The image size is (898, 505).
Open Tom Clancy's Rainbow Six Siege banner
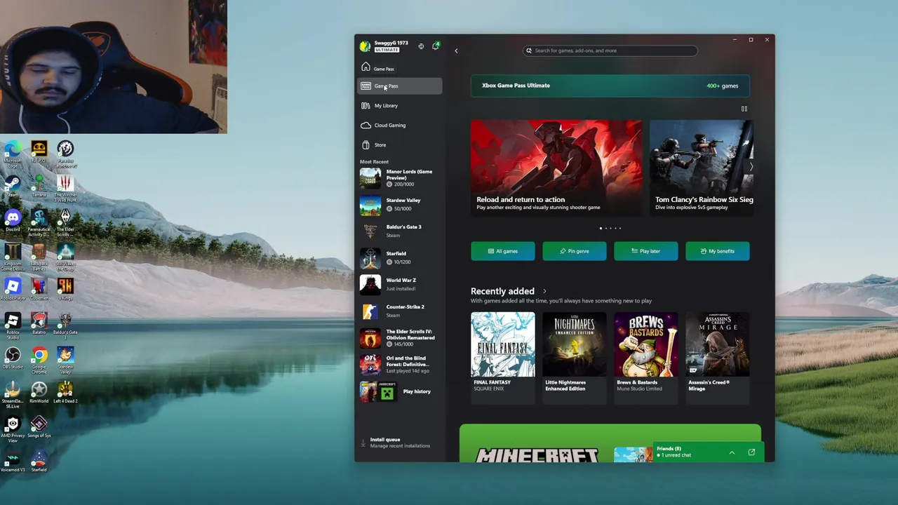(x=702, y=168)
